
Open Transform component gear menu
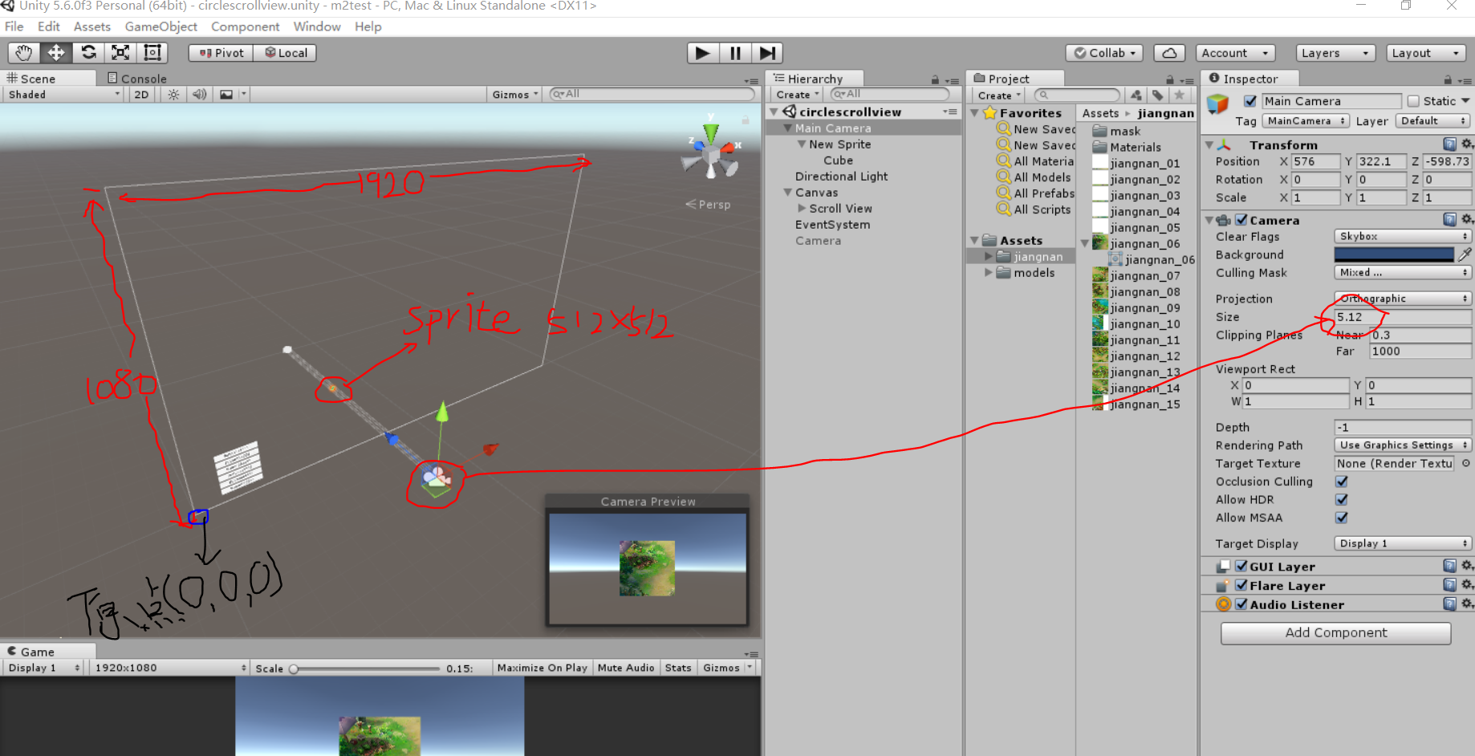click(1466, 144)
